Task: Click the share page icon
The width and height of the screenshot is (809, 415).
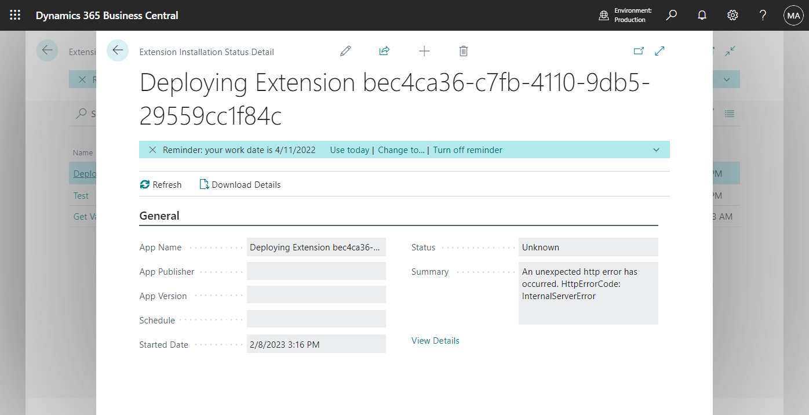Action: pyautogui.click(x=384, y=51)
